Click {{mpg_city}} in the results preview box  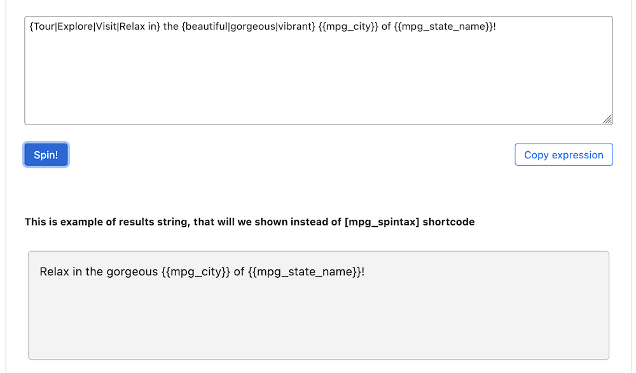[196, 272]
